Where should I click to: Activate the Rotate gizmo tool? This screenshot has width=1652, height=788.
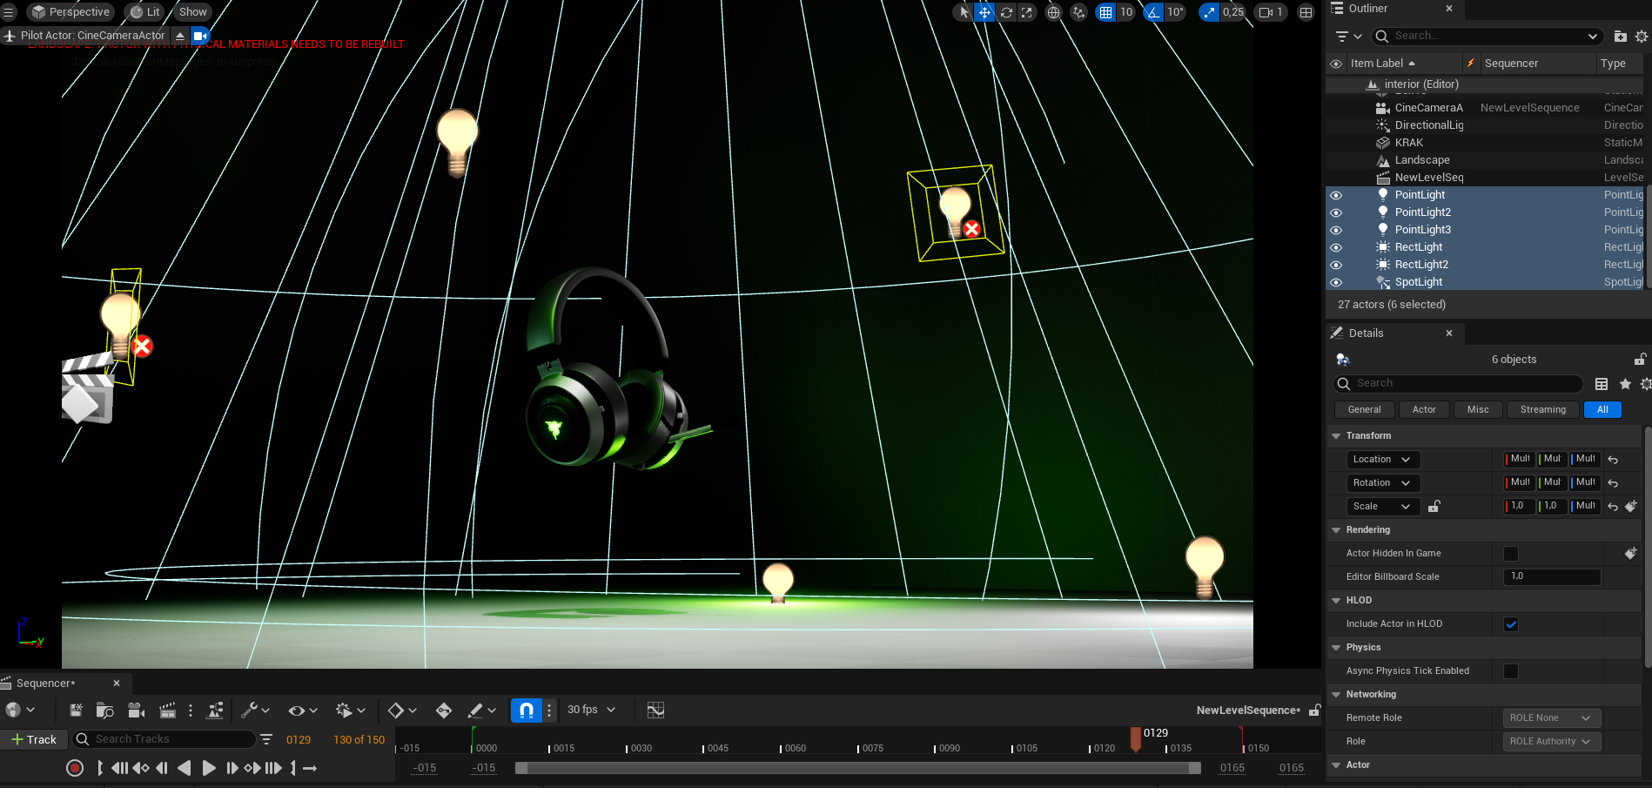tap(1006, 12)
